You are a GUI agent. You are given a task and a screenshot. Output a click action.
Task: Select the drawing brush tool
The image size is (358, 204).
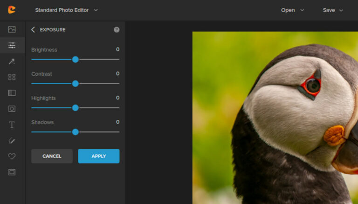click(12, 140)
